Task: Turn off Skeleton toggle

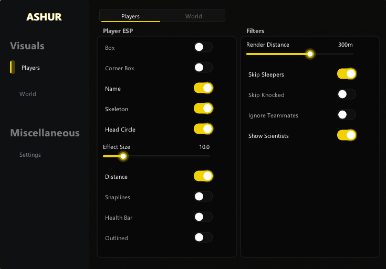Action: 203,109
